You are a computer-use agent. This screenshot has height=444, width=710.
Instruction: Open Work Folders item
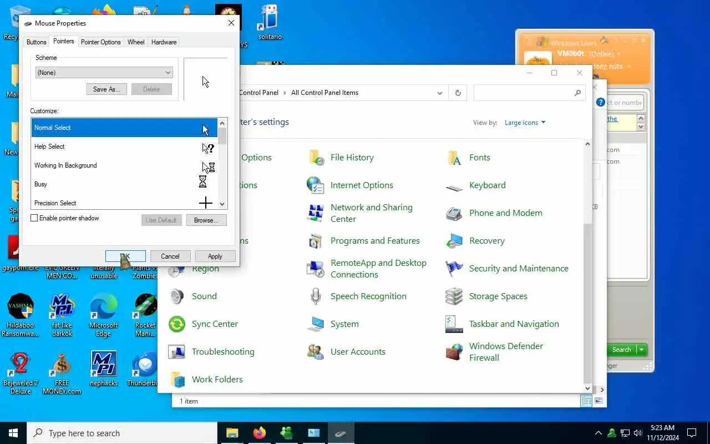206,380
